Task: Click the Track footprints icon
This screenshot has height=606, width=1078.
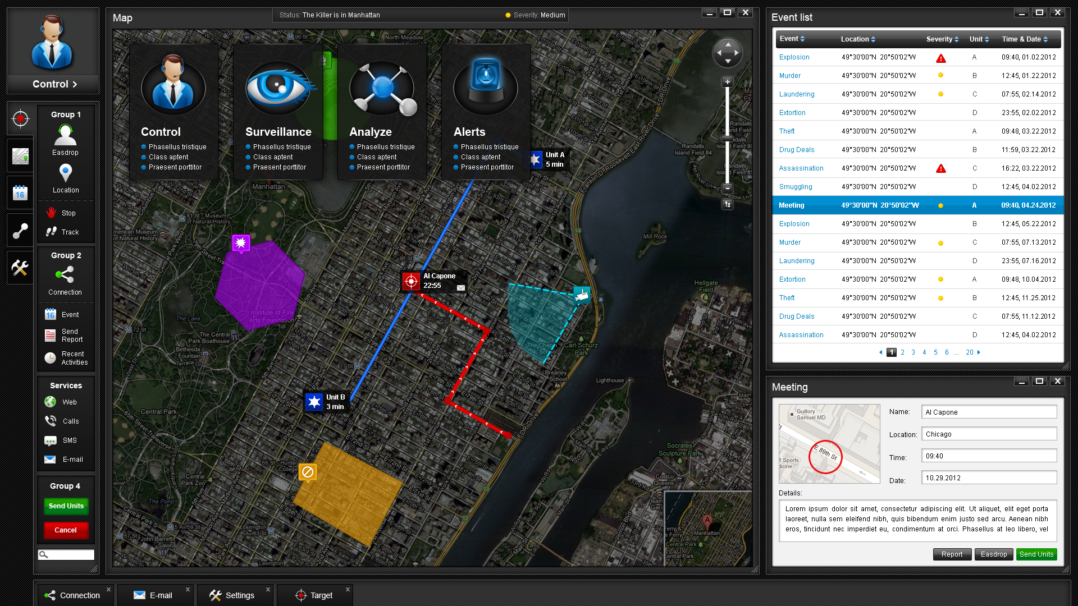Action: tap(51, 232)
